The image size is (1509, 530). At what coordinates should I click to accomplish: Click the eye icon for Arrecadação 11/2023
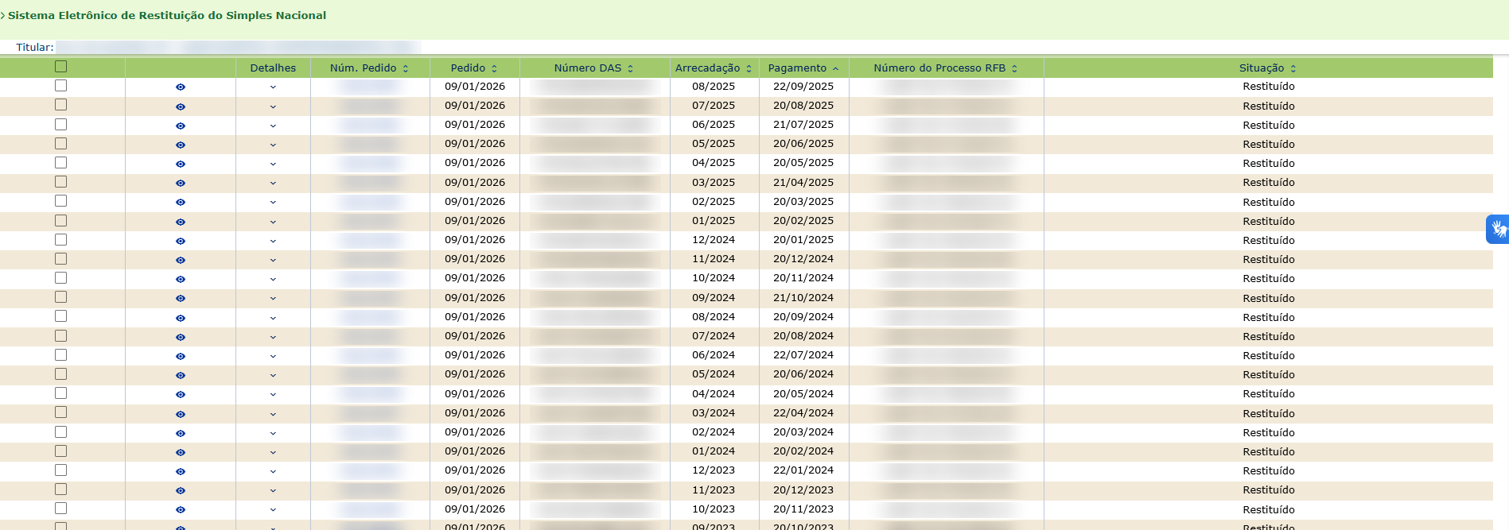tap(181, 491)
